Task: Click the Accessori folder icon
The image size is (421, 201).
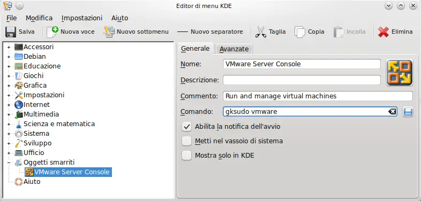Action: click(19, 47)
